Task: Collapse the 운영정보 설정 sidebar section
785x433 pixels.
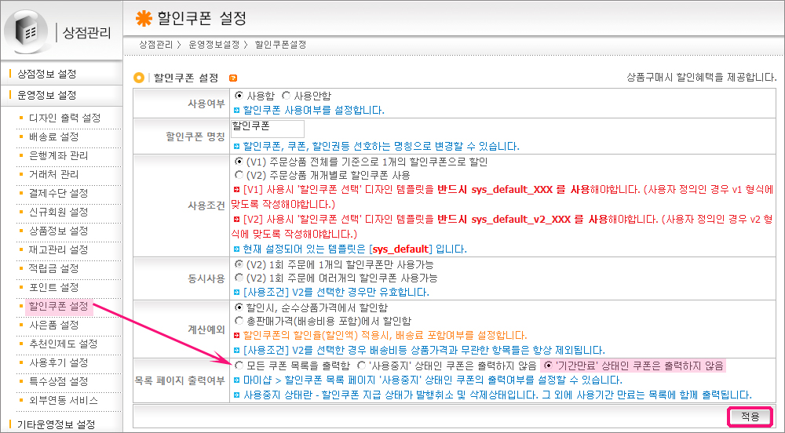Action: click(x=46, y=95)
